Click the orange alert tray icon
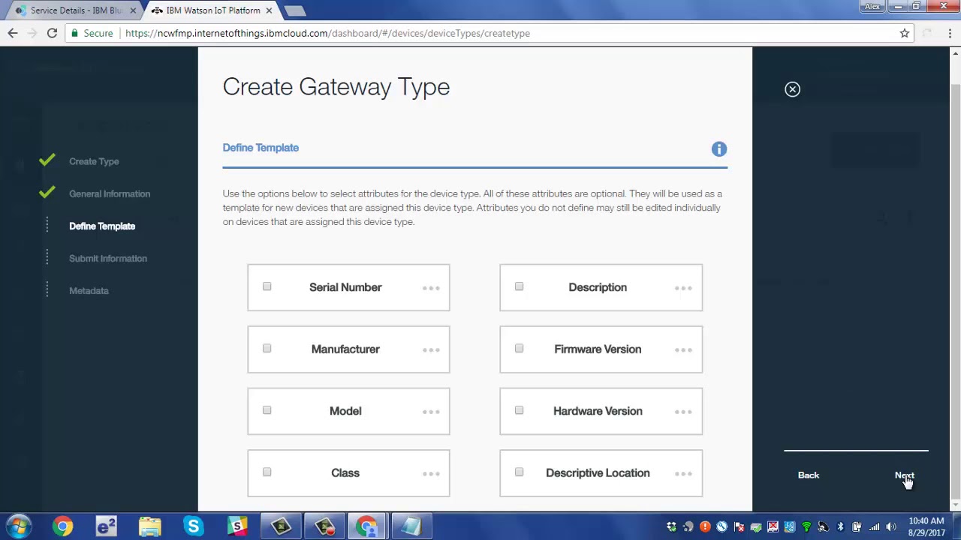 pos(705,526)
